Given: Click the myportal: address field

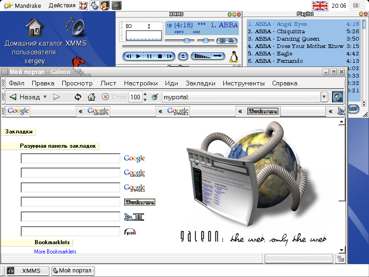Looking at the screenshot, I should coord(241,97).
